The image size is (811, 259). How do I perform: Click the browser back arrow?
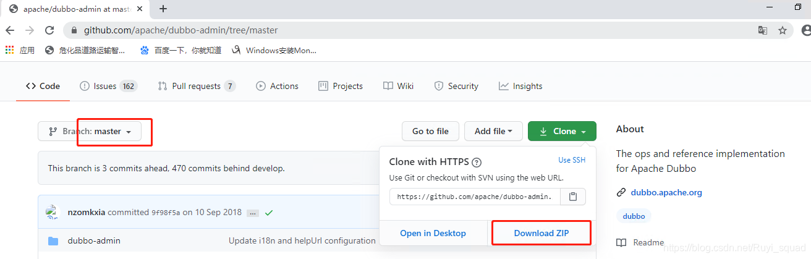(10, 30)
